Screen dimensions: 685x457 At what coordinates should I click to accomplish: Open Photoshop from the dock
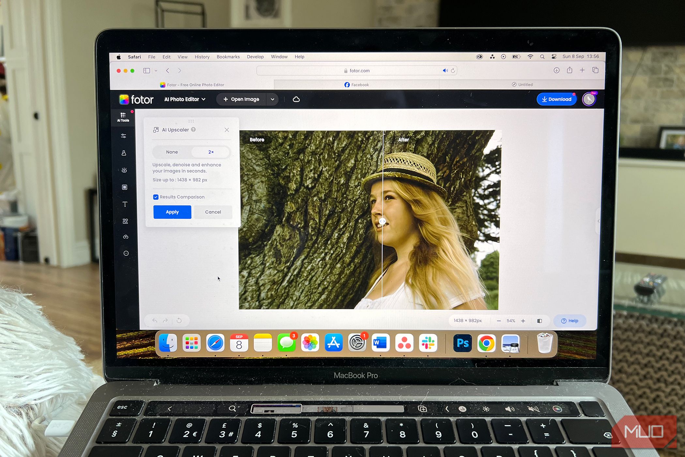click(x=463, y=343)
